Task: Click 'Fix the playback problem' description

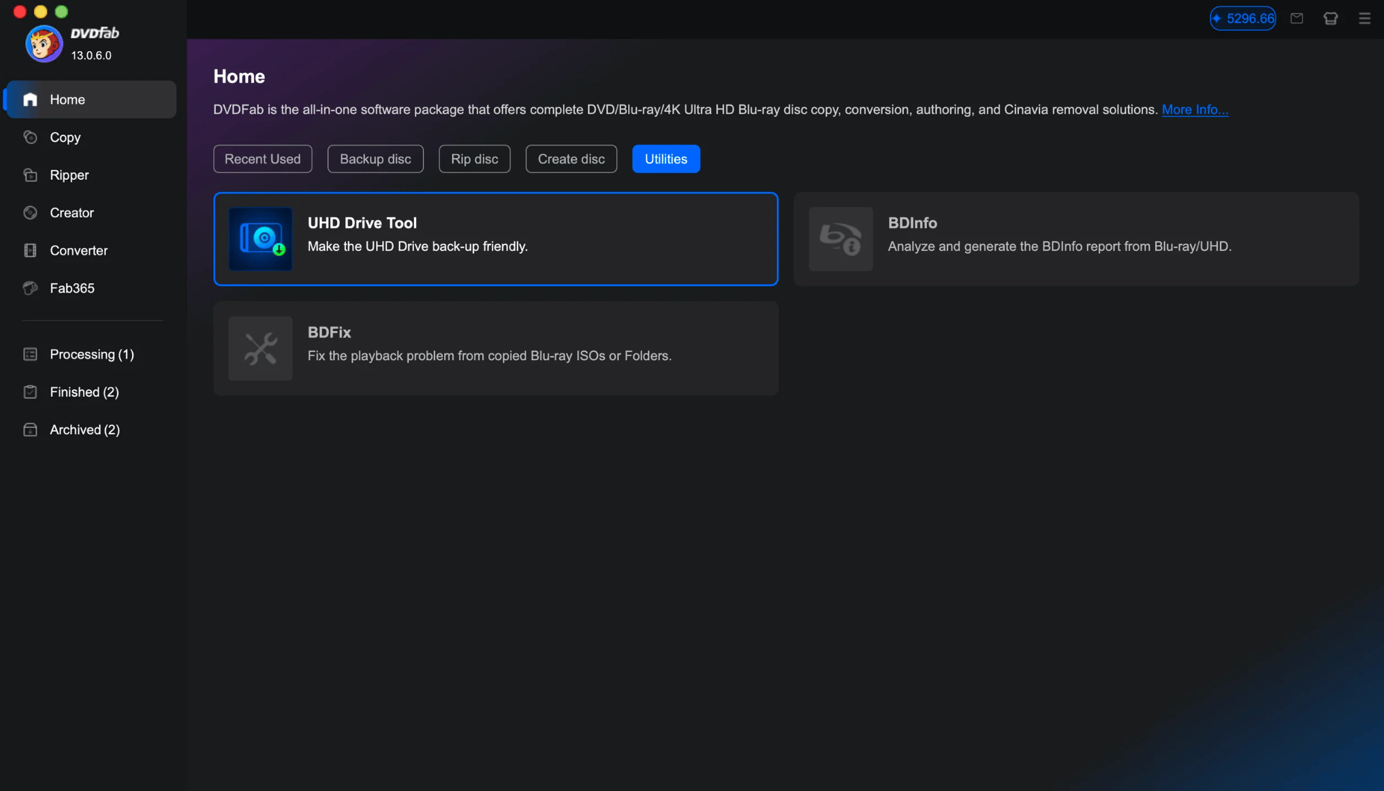Action: pyautogui.click(x=490, y=356)
